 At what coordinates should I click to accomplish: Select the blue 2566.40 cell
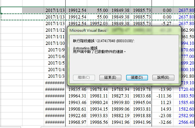(184, 122)
